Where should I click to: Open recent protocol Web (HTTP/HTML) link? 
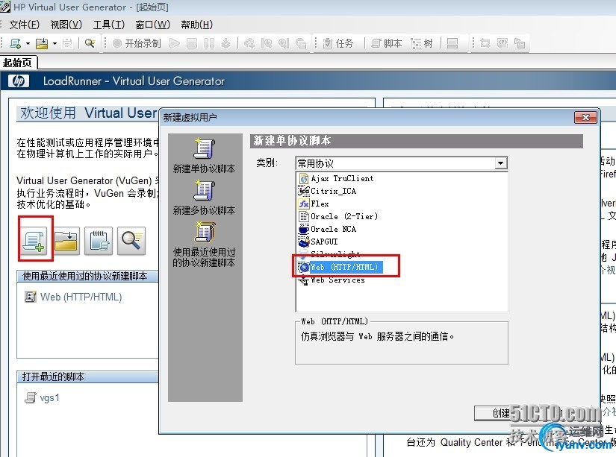pyautogui.click(x=81, y=297)
